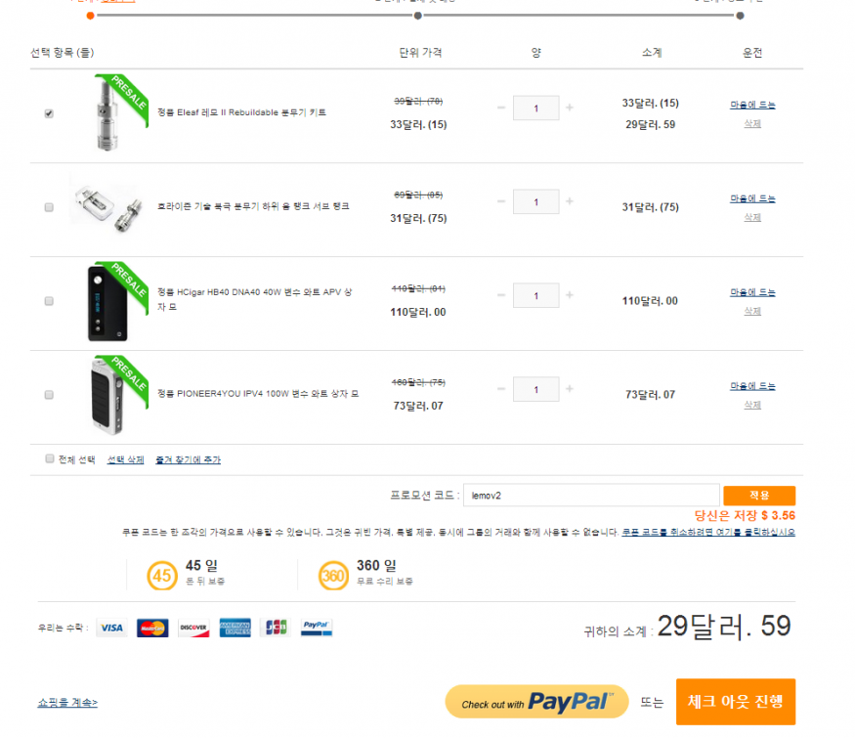This screenshot has height=738, width=855.
Task: Decrease quantity of the PIONEER4YOU IPV4
Action: [501, 389]
